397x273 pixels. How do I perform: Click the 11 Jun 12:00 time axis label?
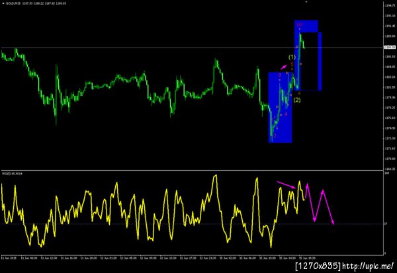48,258
